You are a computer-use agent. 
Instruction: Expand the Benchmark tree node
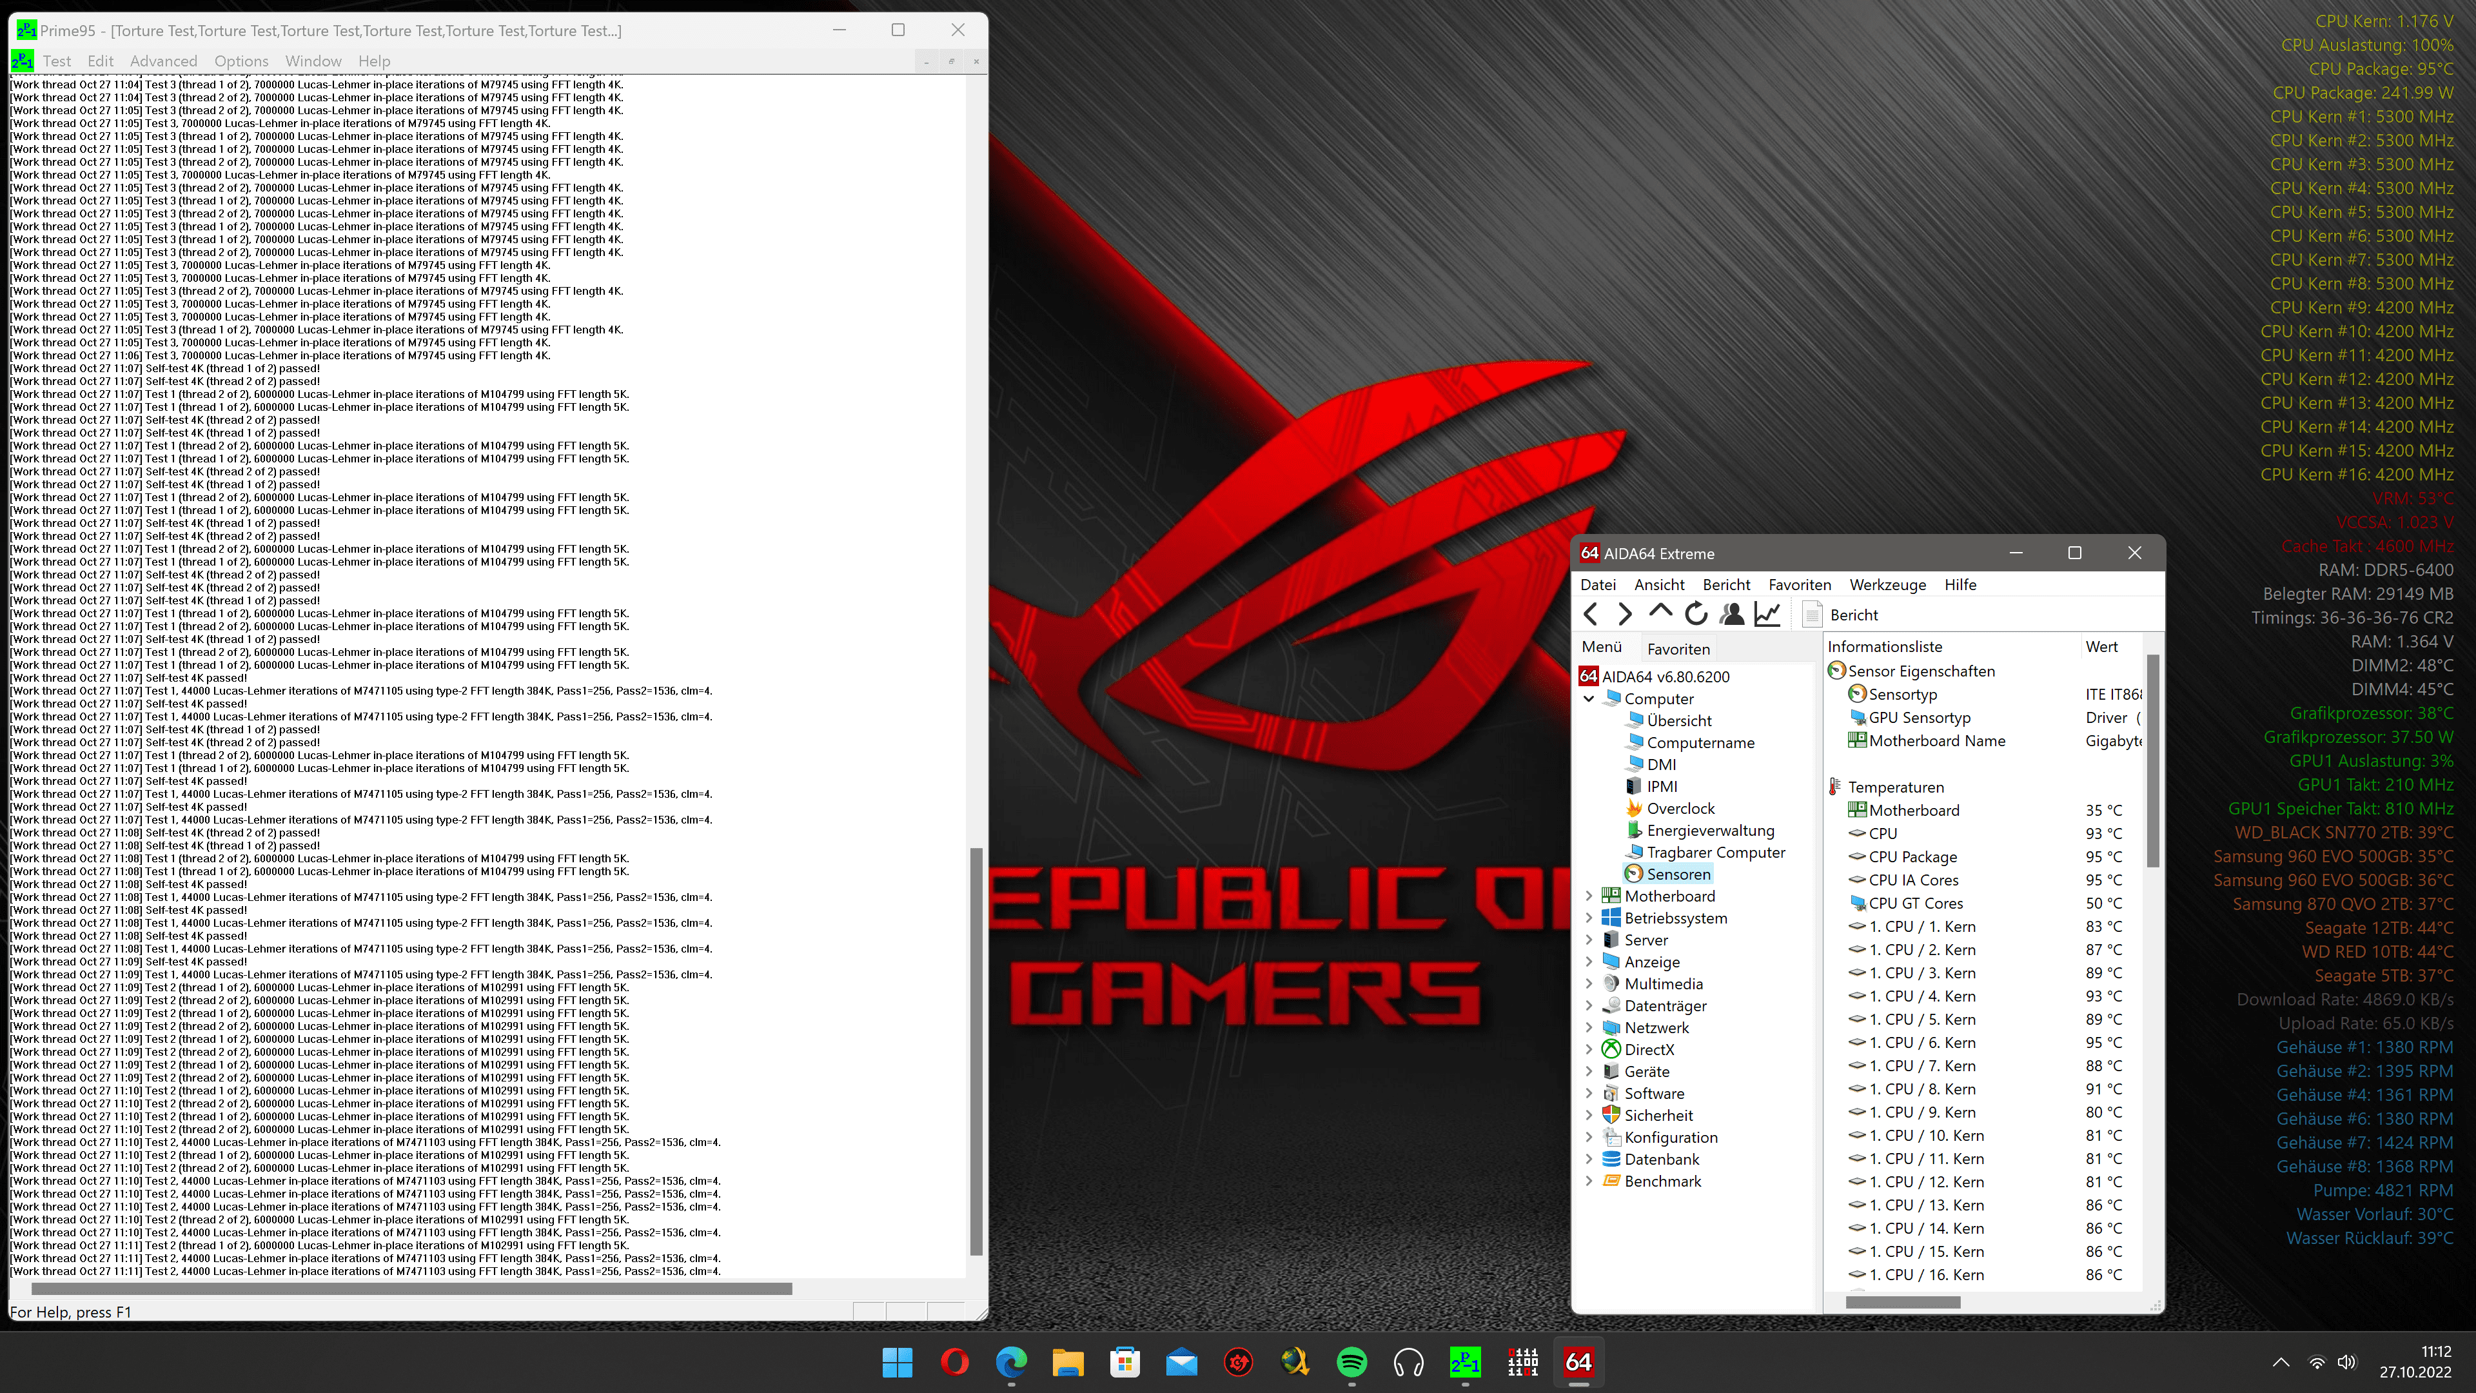point(1589,1181)
